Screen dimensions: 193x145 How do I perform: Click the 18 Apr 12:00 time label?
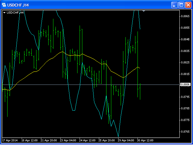click(x=30, y=140)
